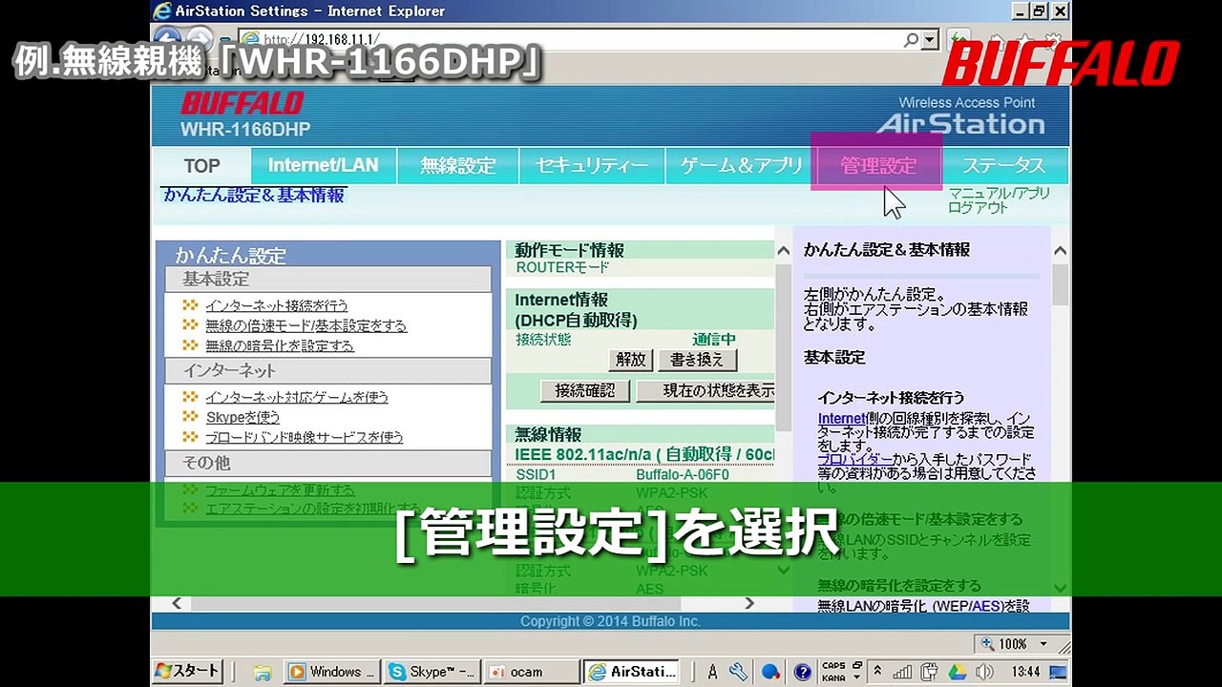Open the Internet/LAN tab
1222x687 pixels.
point(323,165)
